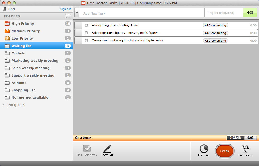The image size is (259, 166).
Task: Open the Sales weekly meeting folder
Action: coord(30,68)
